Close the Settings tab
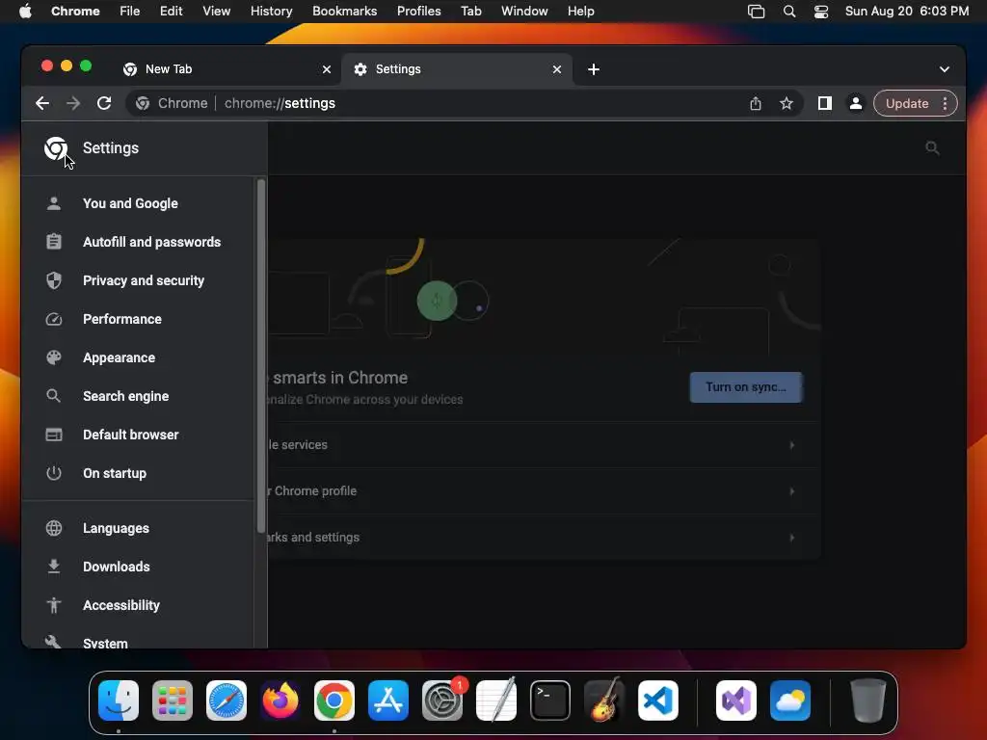Viewport: 987px width, 740px height. point(557,69)
